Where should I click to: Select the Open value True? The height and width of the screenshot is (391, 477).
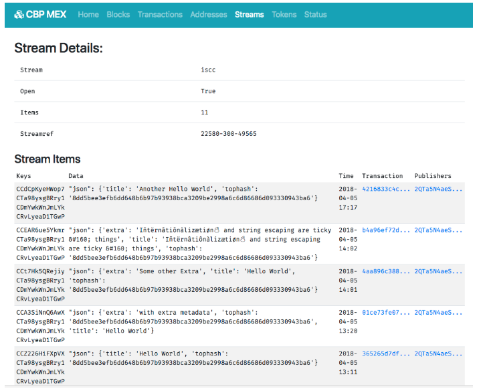tap(208, 91)
